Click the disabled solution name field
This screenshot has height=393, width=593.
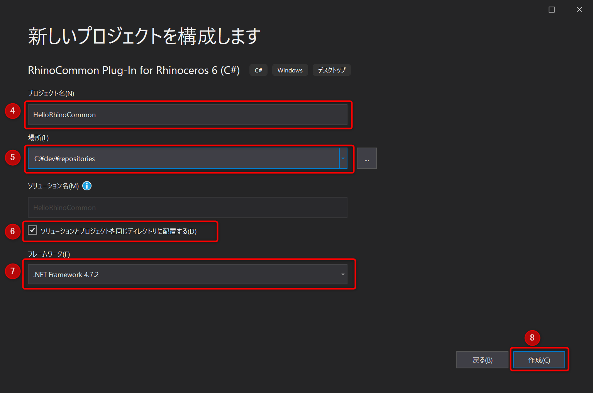point(188,207)
